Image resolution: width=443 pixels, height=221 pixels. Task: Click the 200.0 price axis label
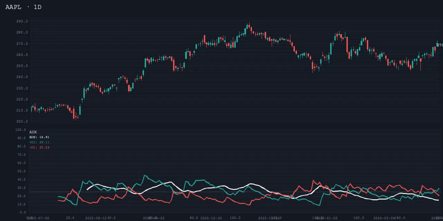pos(22,122)
